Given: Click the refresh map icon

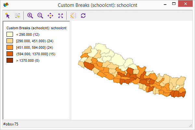Looking at the screenshot, I should click(x=83, y=16).
